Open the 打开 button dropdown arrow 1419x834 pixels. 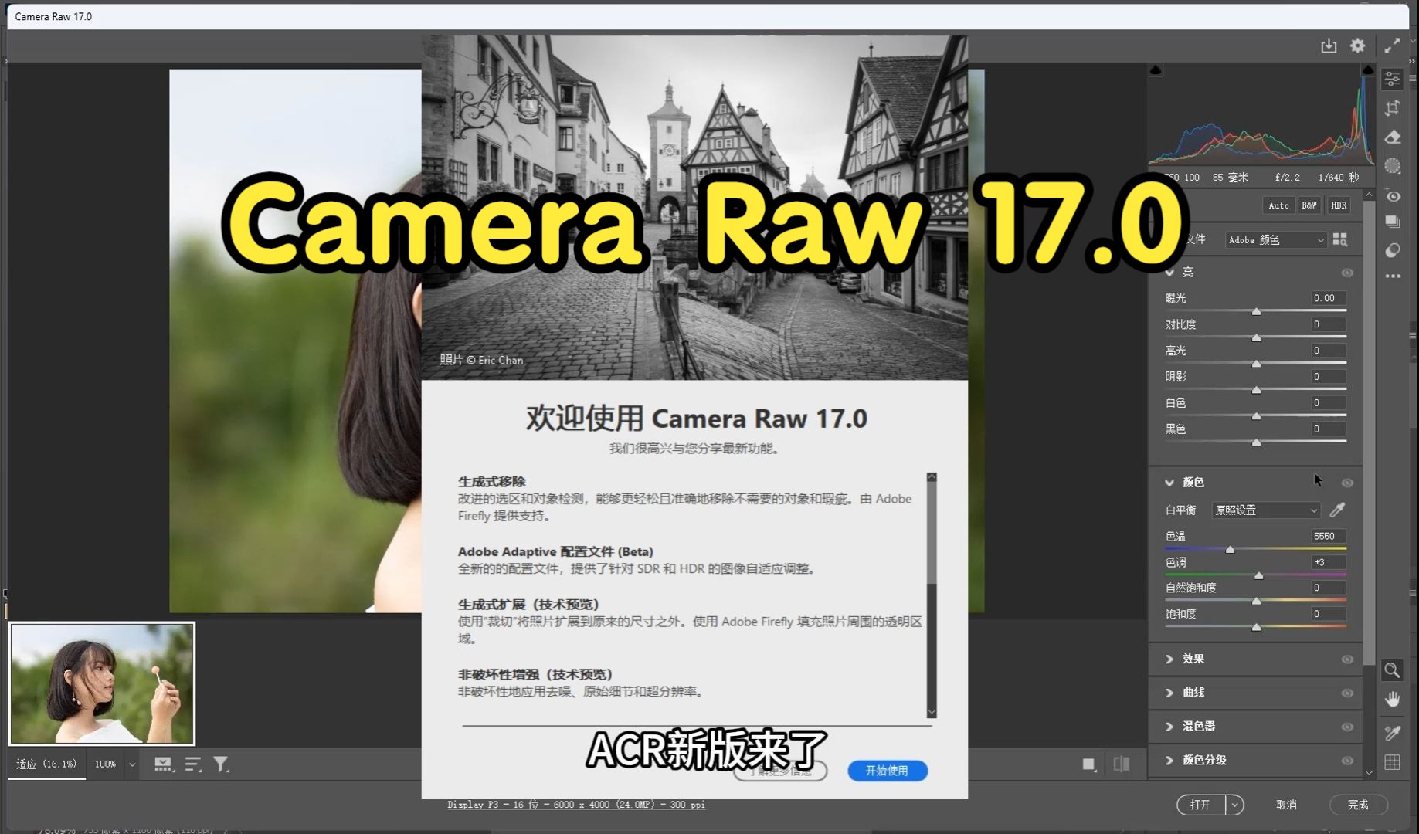1234,805
